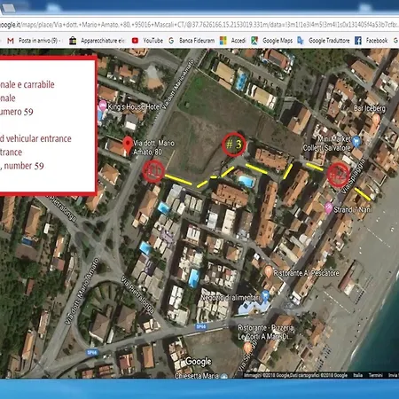Click the Negozio di alimentari label
Viewport: 399px width, 399px height.
(x=231, y=297)
